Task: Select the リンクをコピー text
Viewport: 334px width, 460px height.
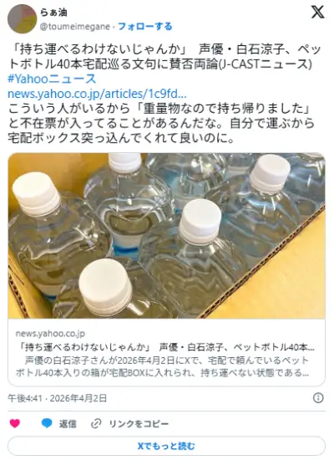Action: pyautogui.click(x=139, y=424)
